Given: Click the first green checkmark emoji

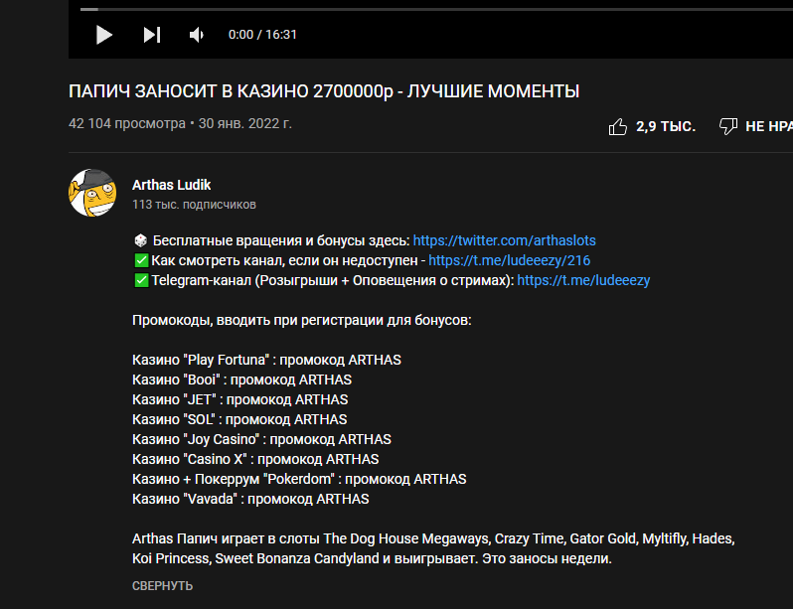Looking at the screenshot, I should click(140, 260).
